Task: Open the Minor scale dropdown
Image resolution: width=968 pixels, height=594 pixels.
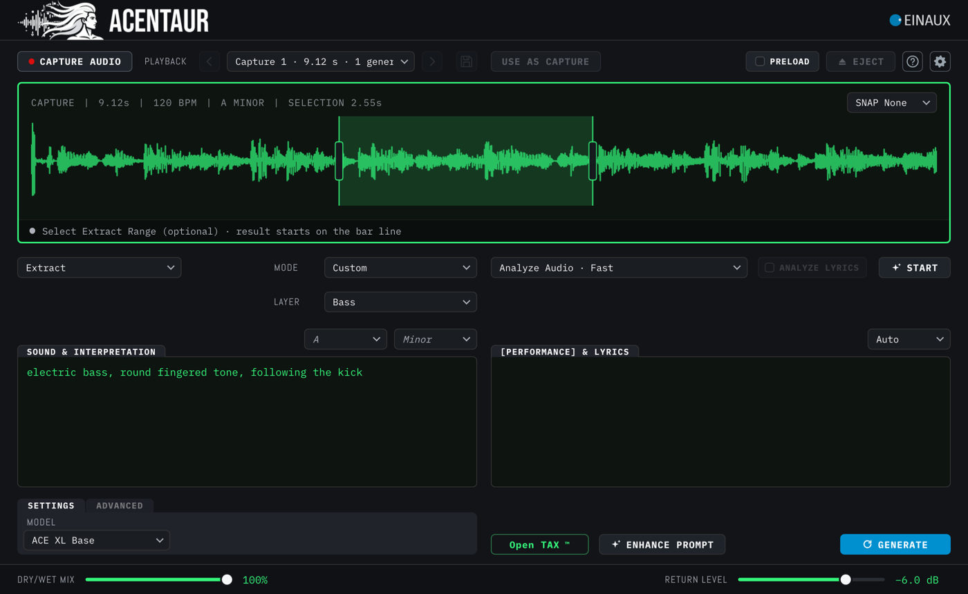Action: (x=436, y=339)
